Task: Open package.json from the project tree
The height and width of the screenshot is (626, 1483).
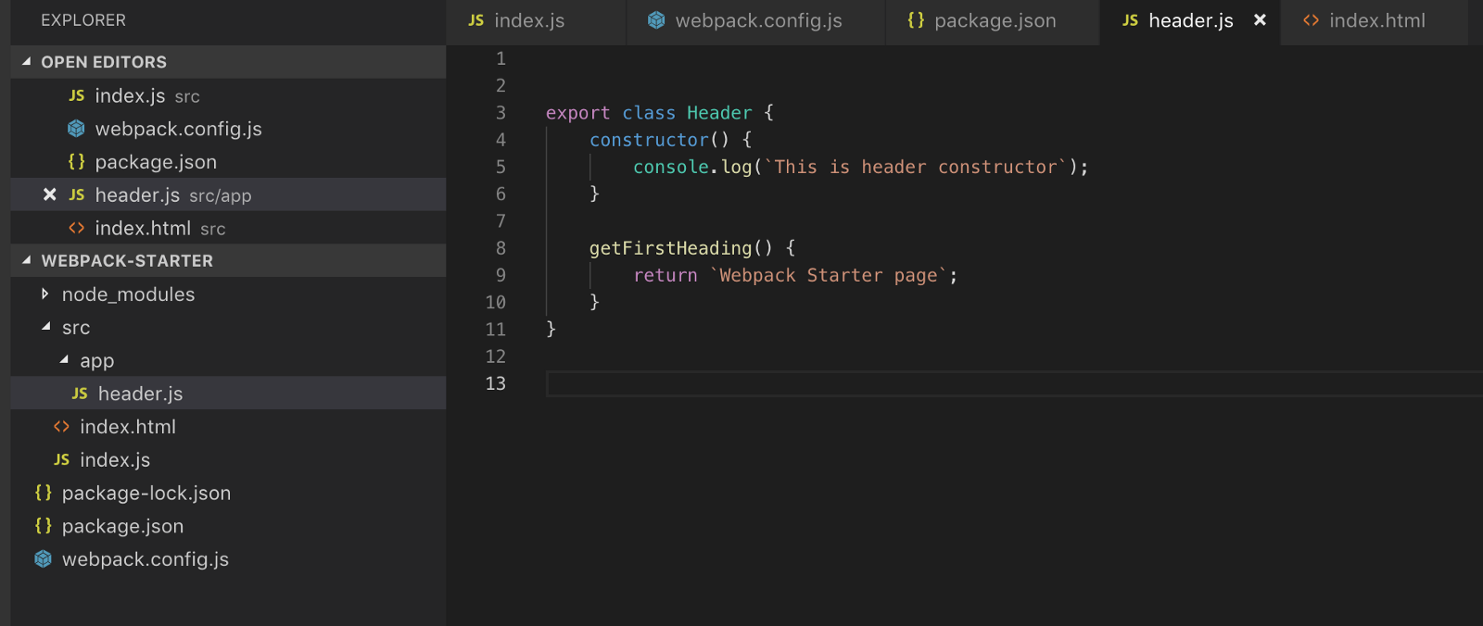Action: click(x=122, y=526)
